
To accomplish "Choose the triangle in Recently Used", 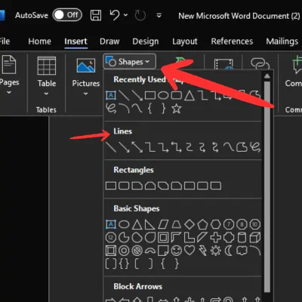I will tap(190, 95).
